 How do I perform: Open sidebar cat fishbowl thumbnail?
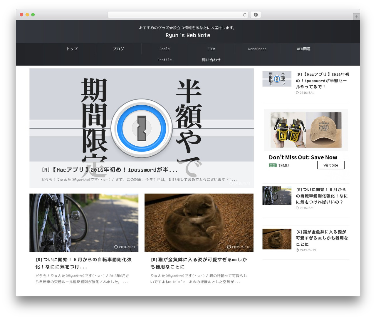click(x=277, y=239)
